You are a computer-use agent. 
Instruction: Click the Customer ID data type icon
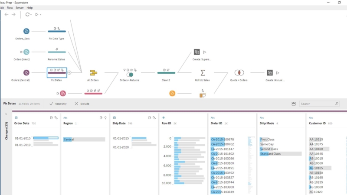pyautogui.click(x=311, y=118)
